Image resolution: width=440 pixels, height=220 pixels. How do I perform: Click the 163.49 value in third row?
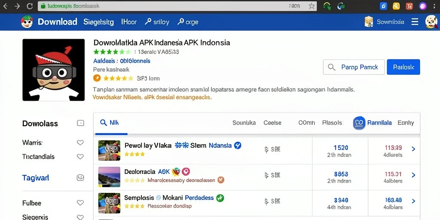tap(393, 200)
